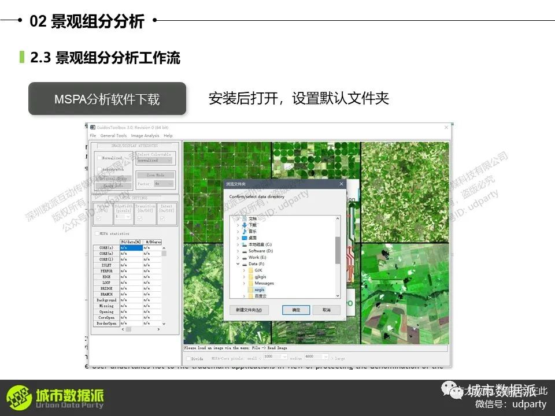Screen dimensions: 555x416
Task: Click the 新建文件夹 (New Folder) button
Action: pyautogui.click(x=249, y=310)
